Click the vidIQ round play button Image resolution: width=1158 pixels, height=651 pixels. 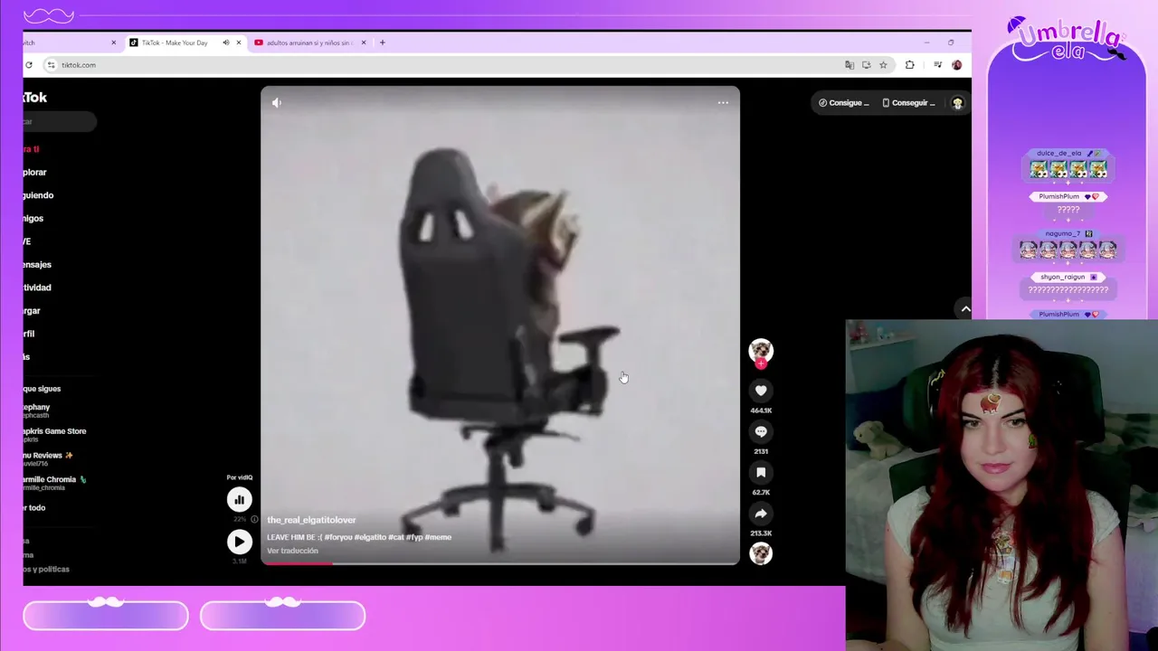point(240,542)
